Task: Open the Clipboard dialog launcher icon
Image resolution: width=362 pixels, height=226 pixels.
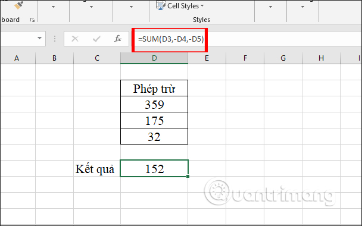Action: (32, 20)
